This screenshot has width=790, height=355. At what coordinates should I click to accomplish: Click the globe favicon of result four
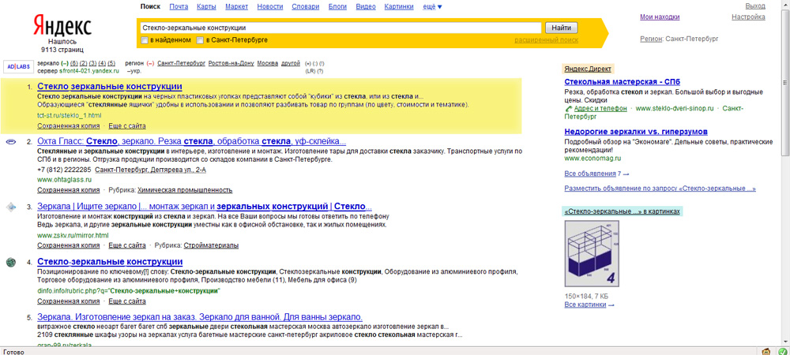tap(10, 262)
